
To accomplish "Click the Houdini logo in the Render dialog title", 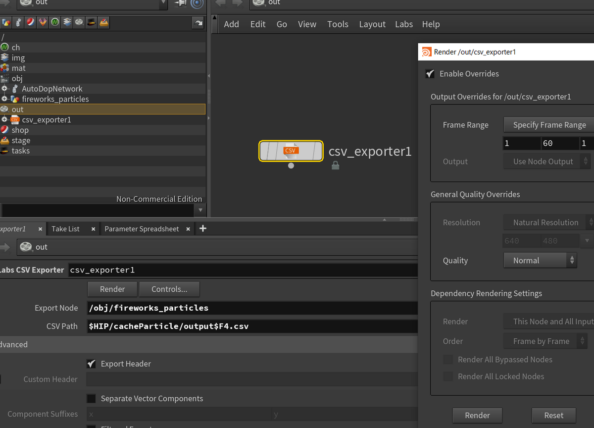I will tap(426, 52).
